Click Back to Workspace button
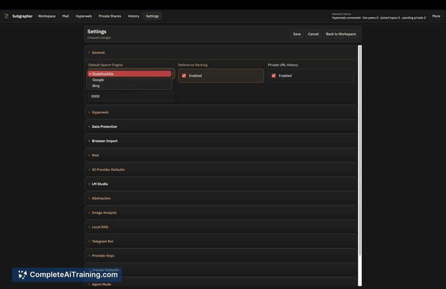Screen dimensions: 446x289 tap(341, 34)
